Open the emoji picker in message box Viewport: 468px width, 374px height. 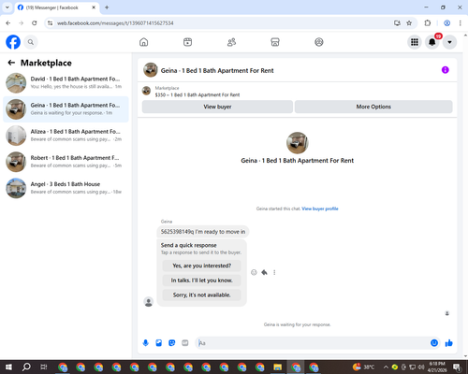point(434,343)
